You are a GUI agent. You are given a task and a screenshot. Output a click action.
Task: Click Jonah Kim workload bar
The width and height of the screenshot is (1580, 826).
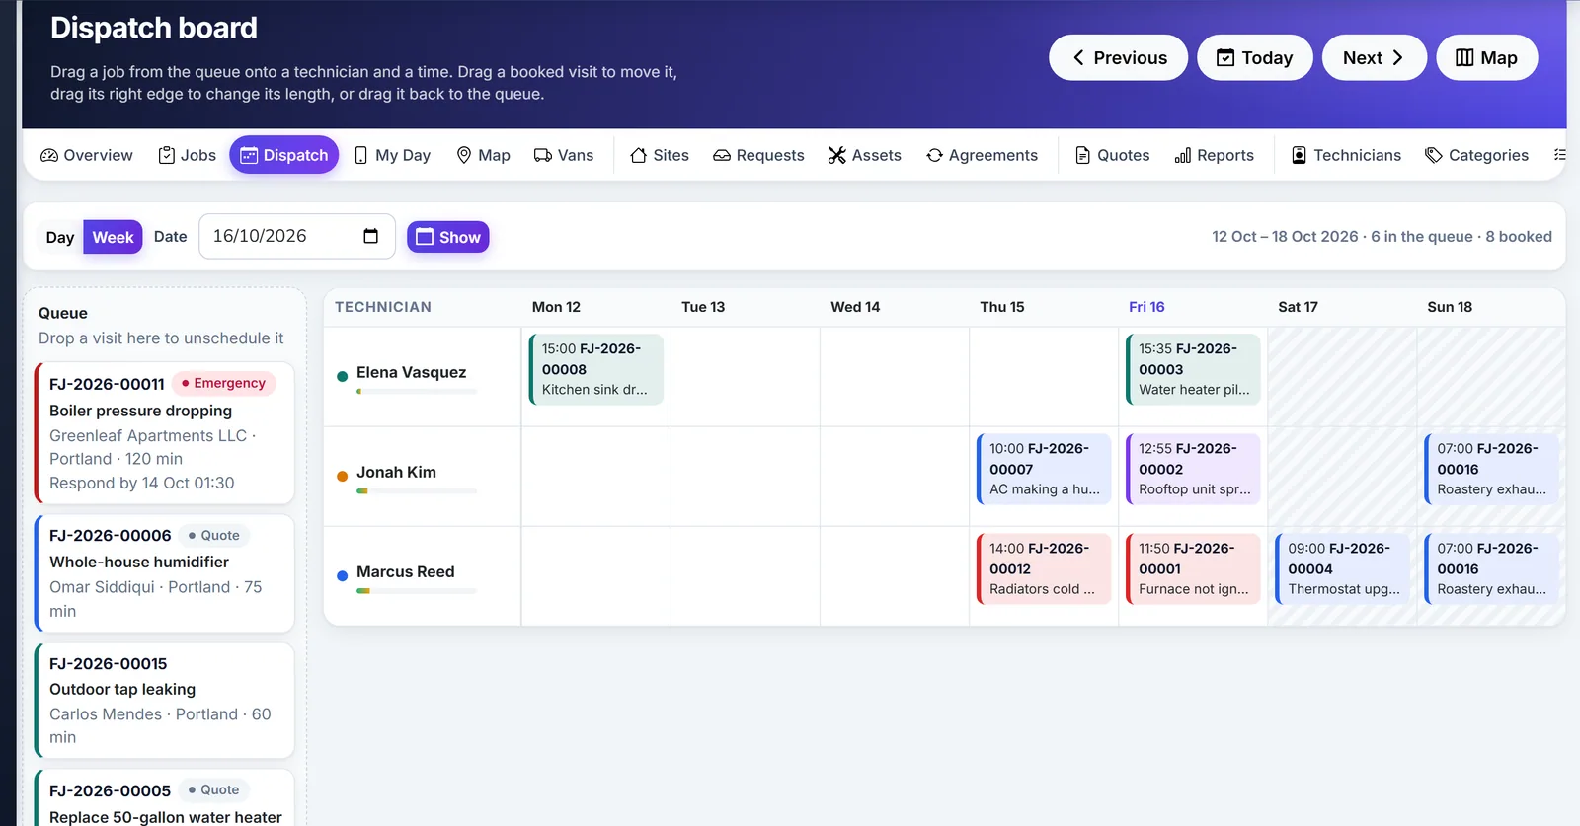point(417,491)
